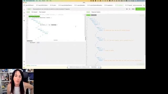Collapse the edges block in query editor
168x94 pixels.
click(x=28, y=29)
